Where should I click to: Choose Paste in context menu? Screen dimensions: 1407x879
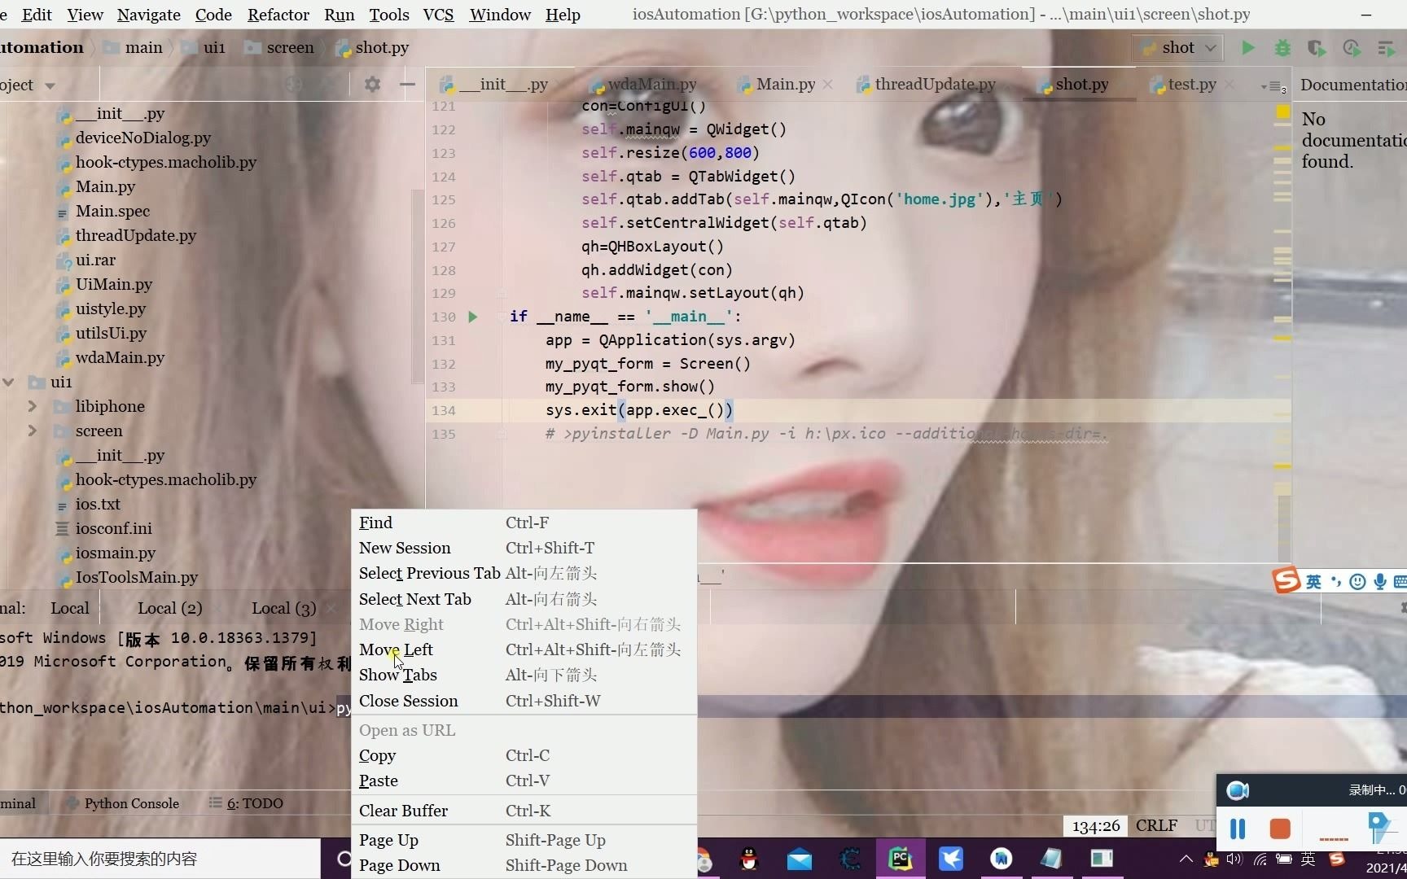(x=524, y=781)
